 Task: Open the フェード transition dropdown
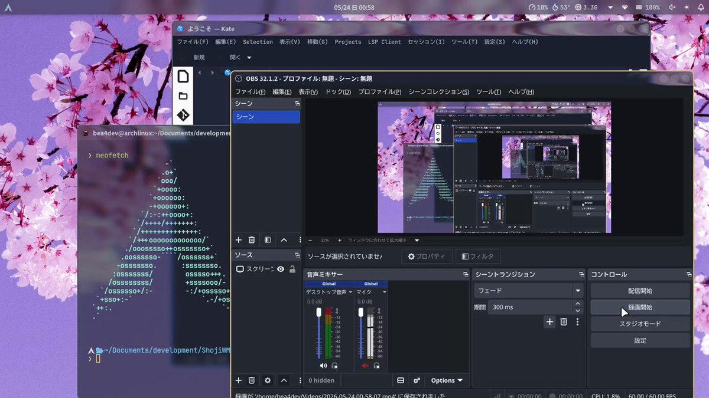[529, 291]
